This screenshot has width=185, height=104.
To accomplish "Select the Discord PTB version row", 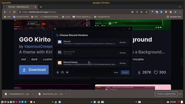I will click(92, 53).
